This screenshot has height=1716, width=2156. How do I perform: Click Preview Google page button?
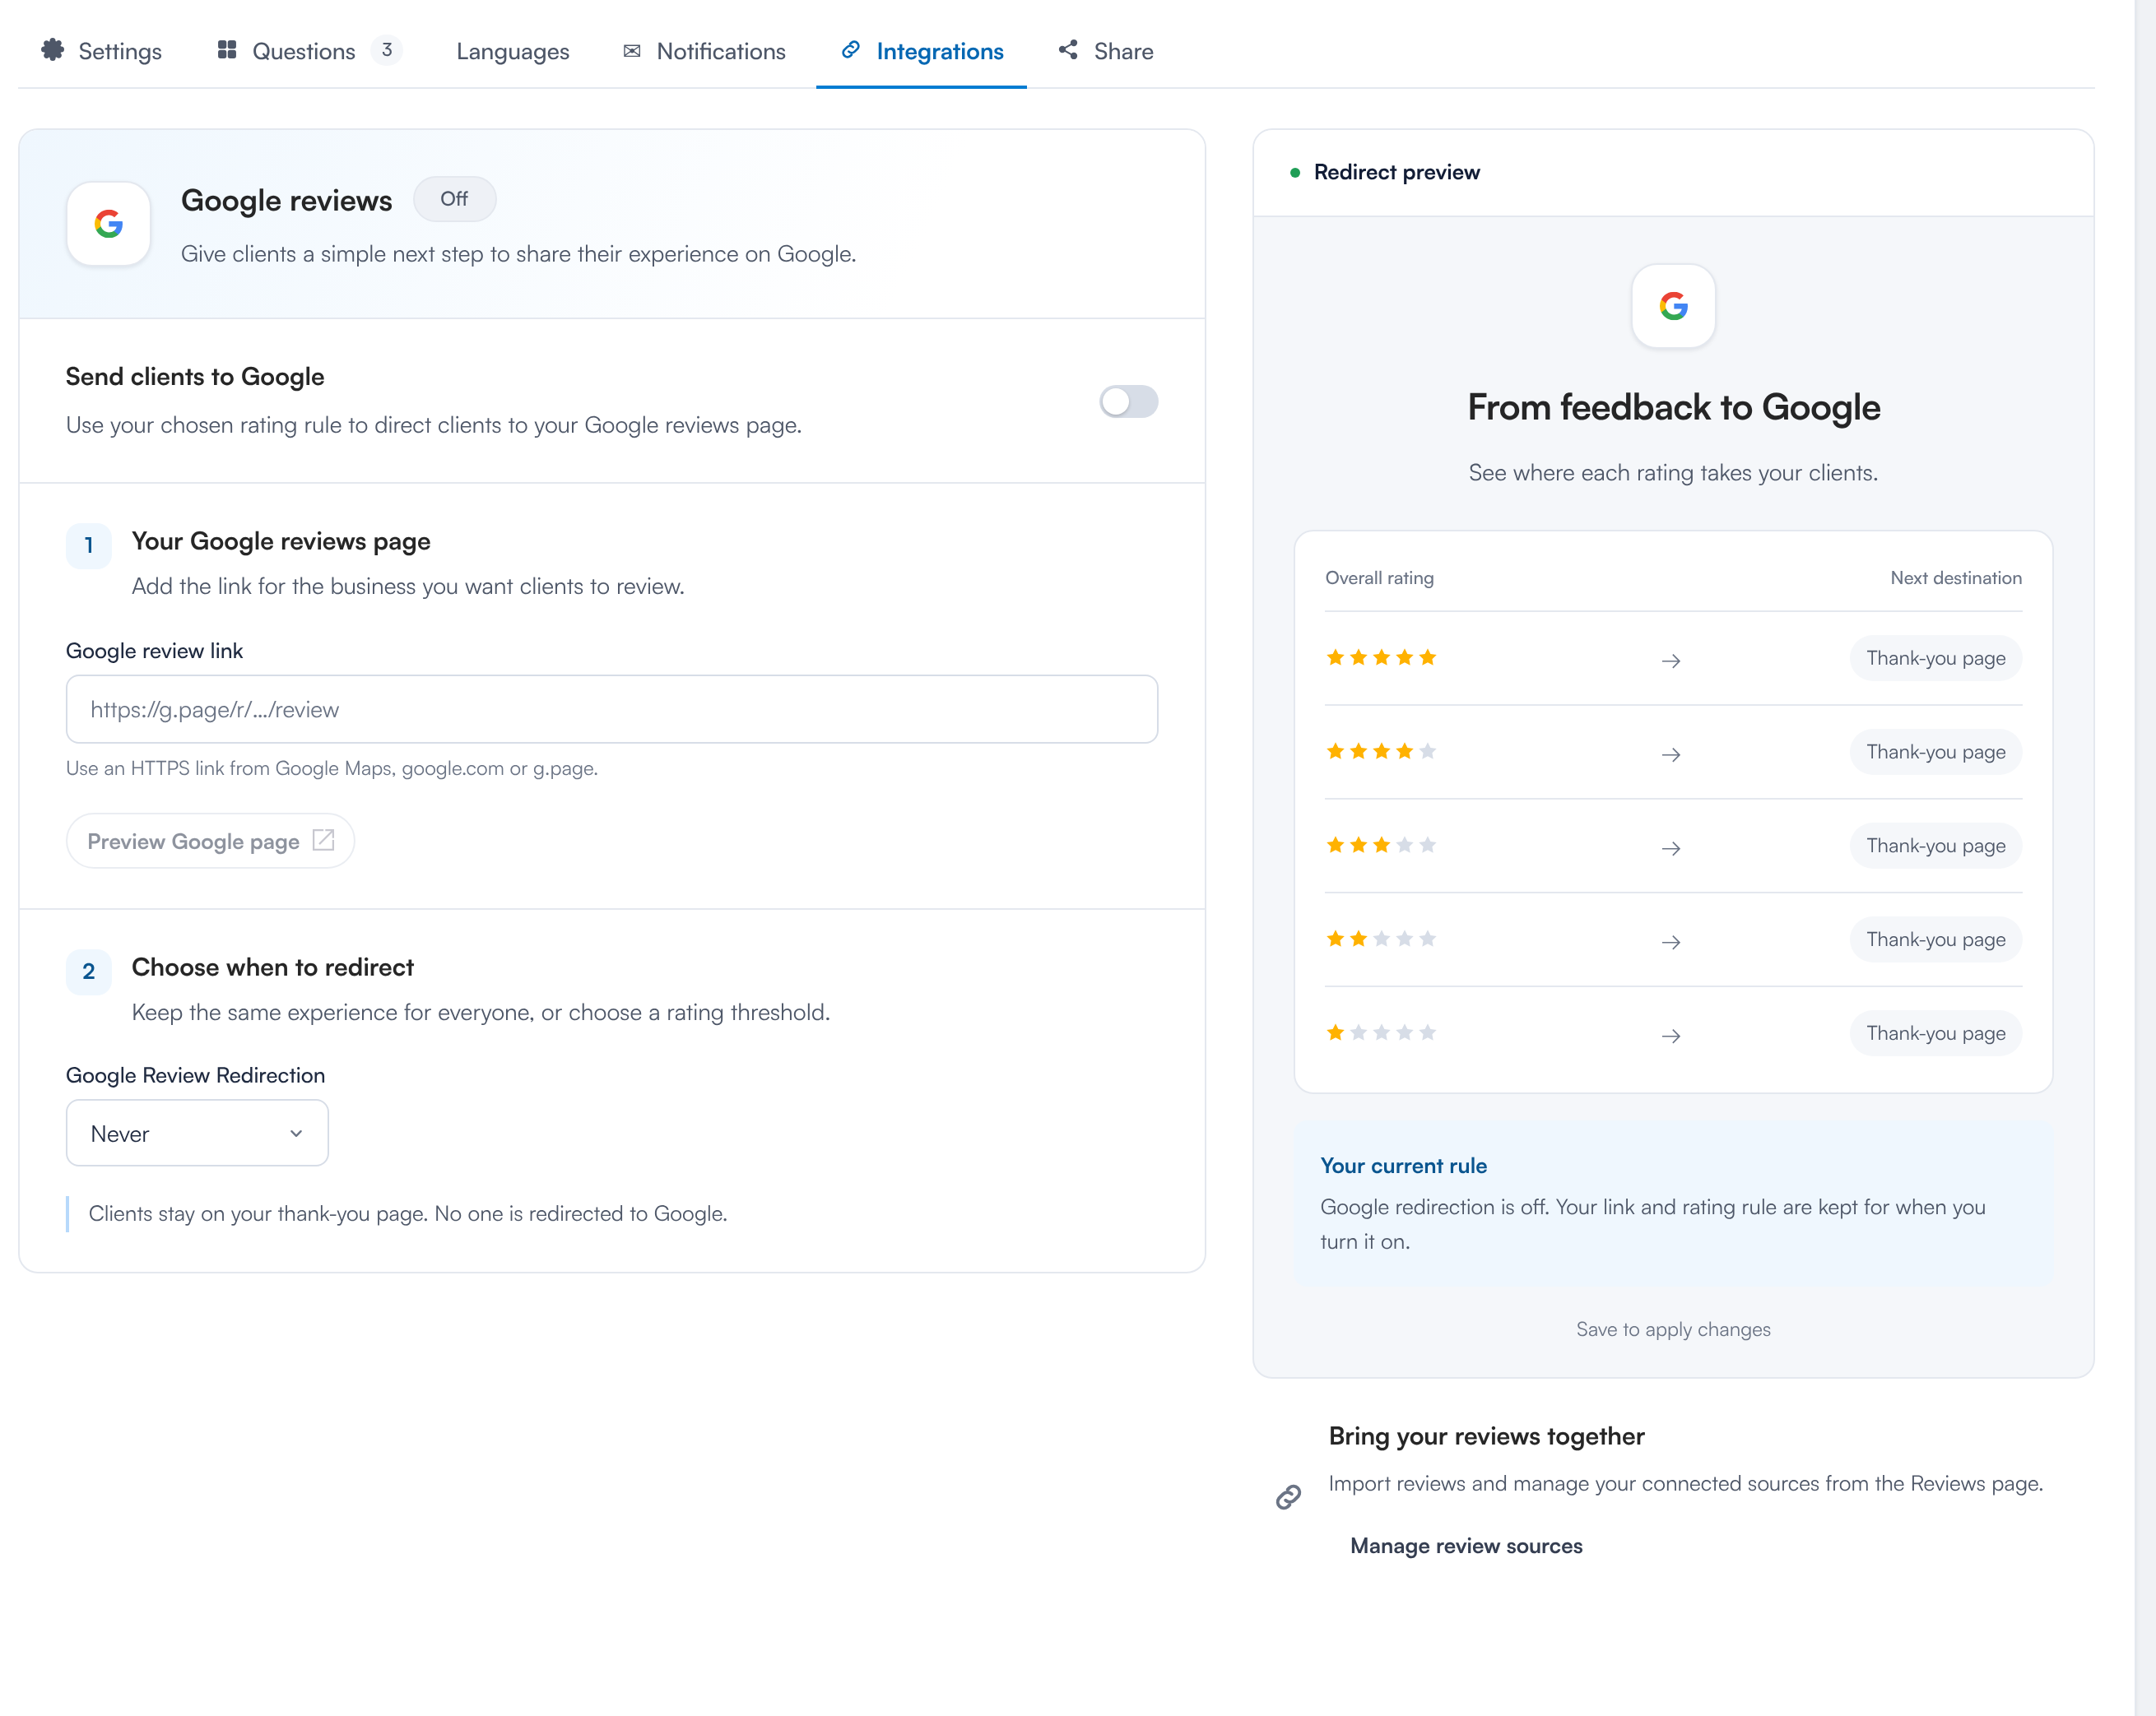coord(210,842)
